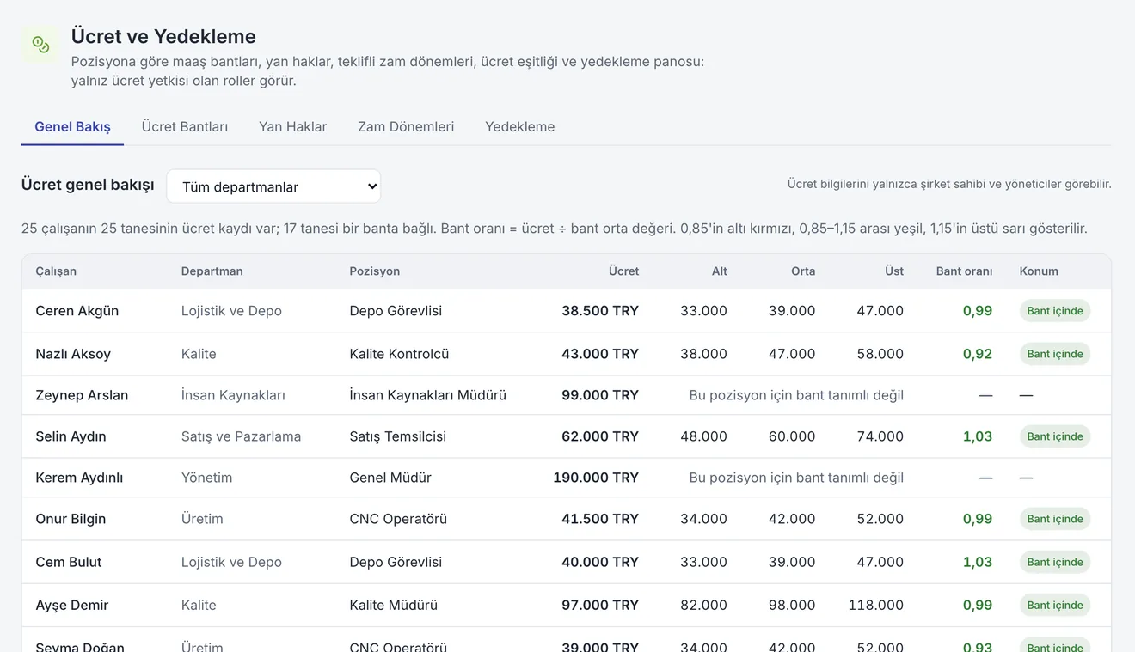Click the Çalışan column header
1135x652 pixels.
pos(56,271)
